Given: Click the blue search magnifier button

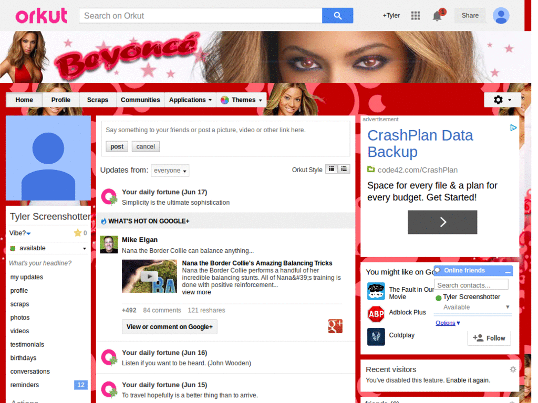Looking at the screenshot, I should [x=337, y=16].
